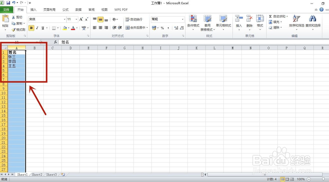Save workbook from Quick Access Toolbar

(8, 3)
